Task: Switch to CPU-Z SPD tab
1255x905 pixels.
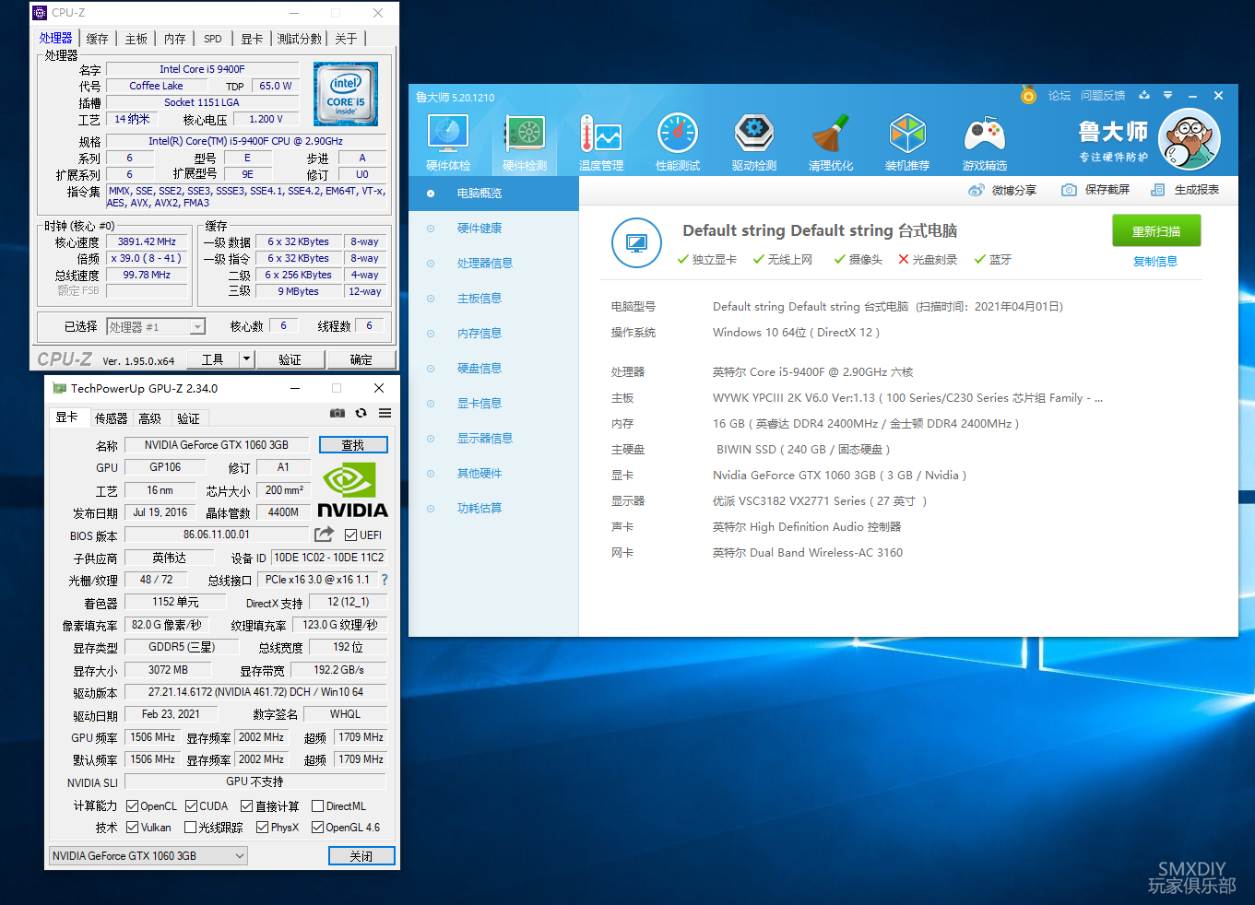Action: click(x=213, y=39)
